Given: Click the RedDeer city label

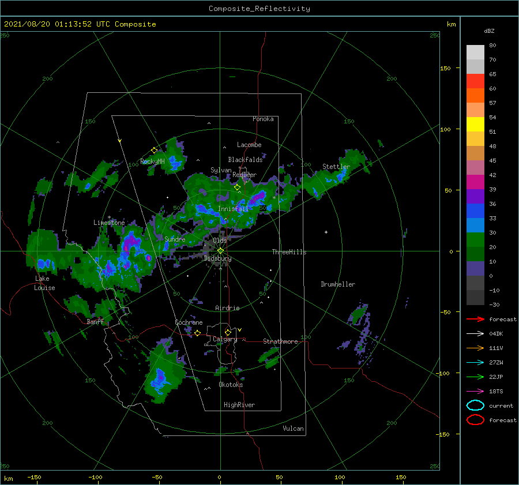Looking at the screenshot, I should (245, 175).
